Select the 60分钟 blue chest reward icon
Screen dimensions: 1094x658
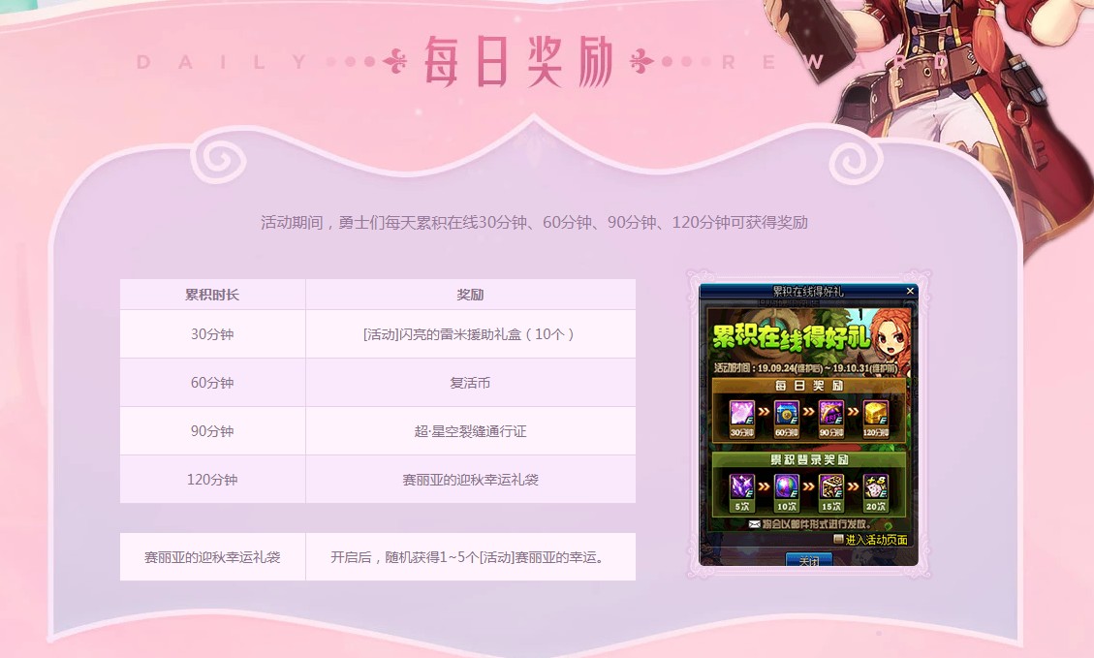(786, 413)
